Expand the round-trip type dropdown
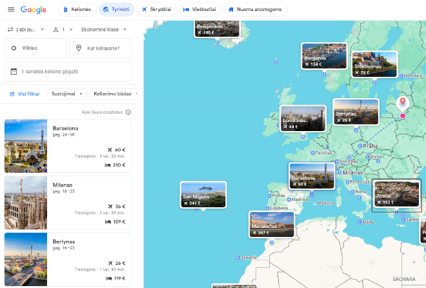The height and width of the screenshot is (288, 426). (x=26, y=30)
